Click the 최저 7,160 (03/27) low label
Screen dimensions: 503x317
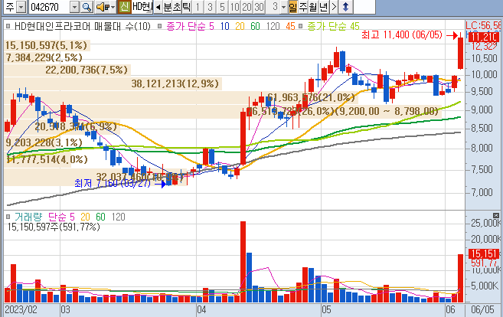113,183
